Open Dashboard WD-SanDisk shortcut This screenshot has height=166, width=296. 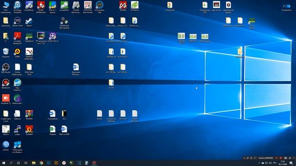pyautogui.click(x=64, y=23)
